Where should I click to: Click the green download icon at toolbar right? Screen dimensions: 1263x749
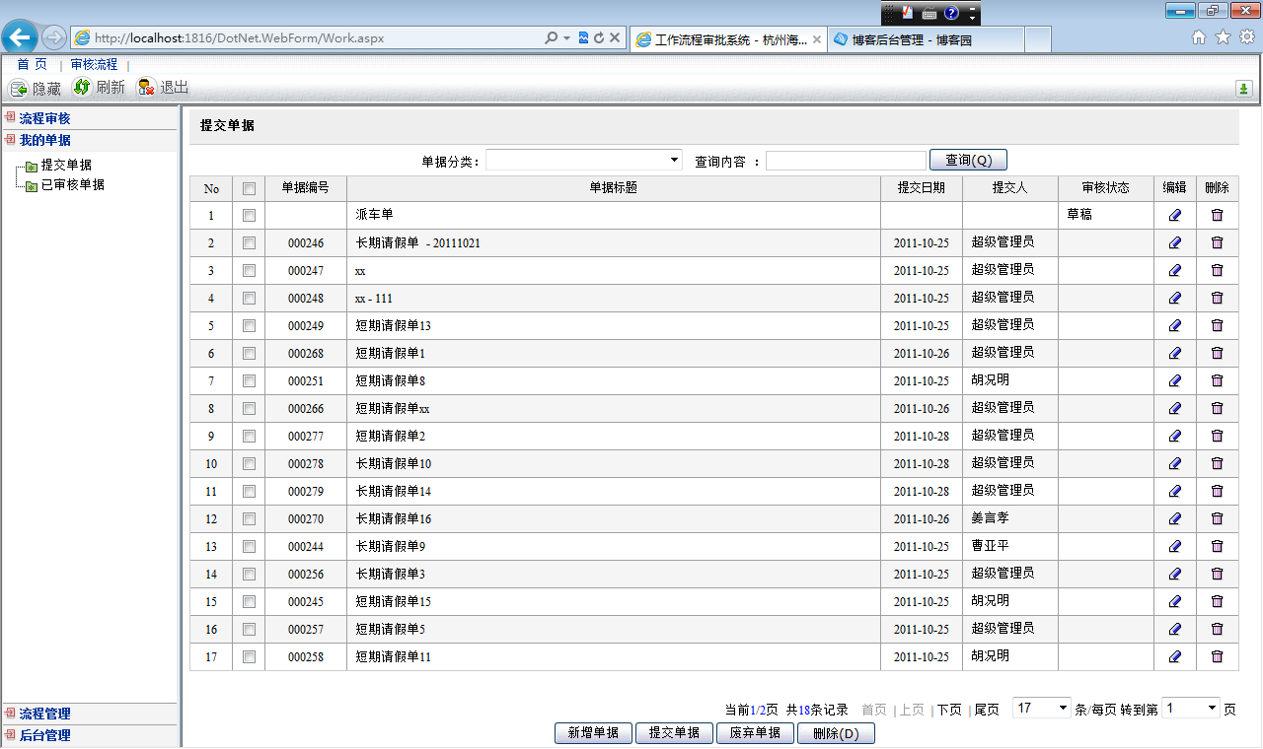[x=1244, y=89]
